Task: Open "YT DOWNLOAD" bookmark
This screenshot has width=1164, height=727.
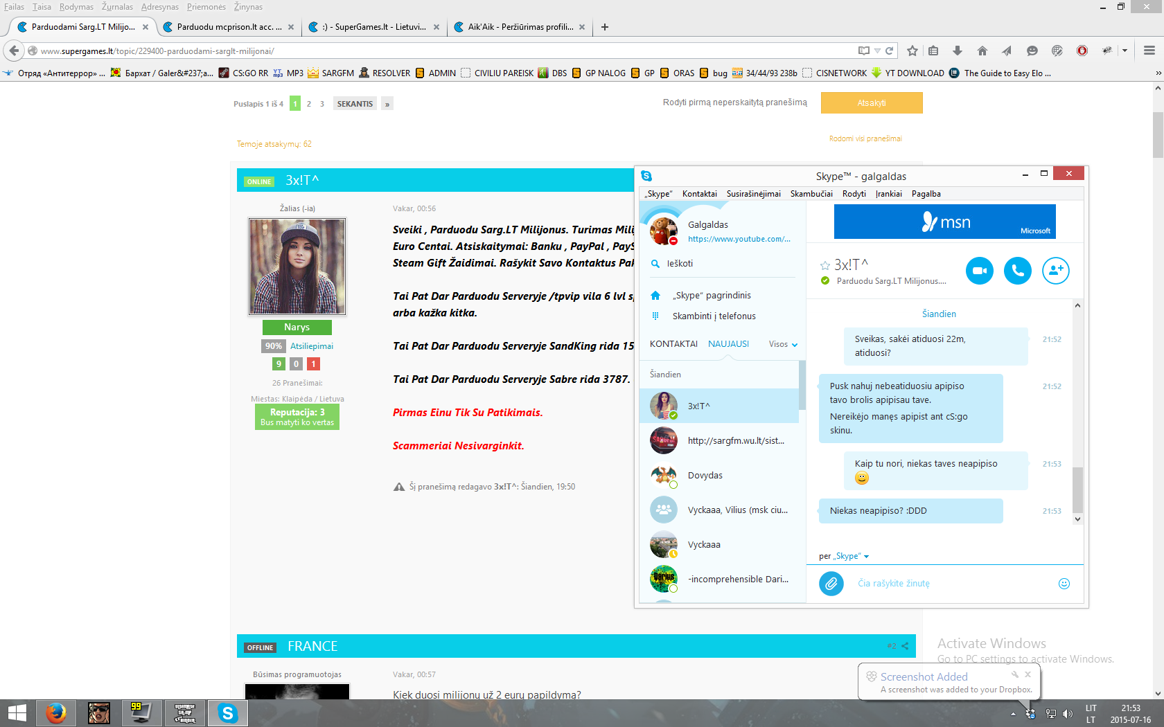Action: pos(908,73)
